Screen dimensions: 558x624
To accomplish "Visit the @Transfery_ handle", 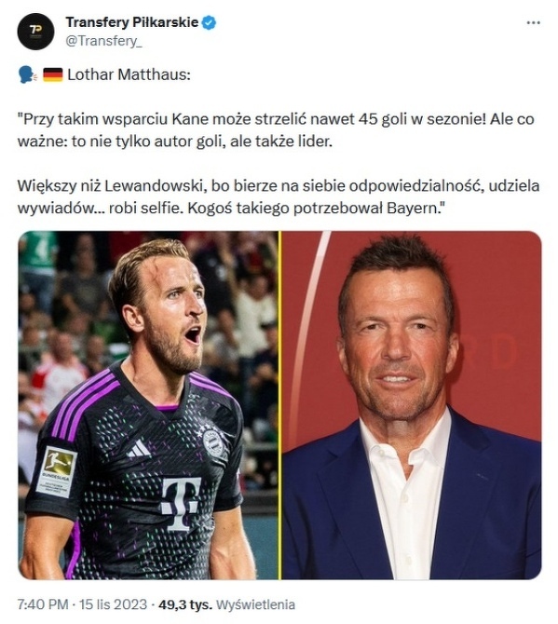I will coord(103,41).
